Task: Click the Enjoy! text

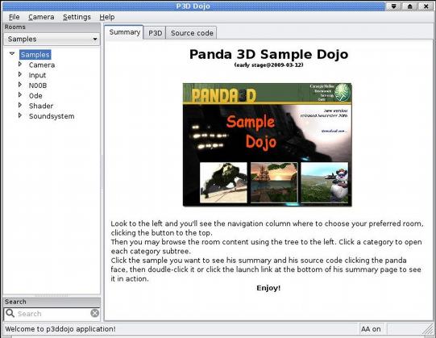Action: tap(268, 288)
